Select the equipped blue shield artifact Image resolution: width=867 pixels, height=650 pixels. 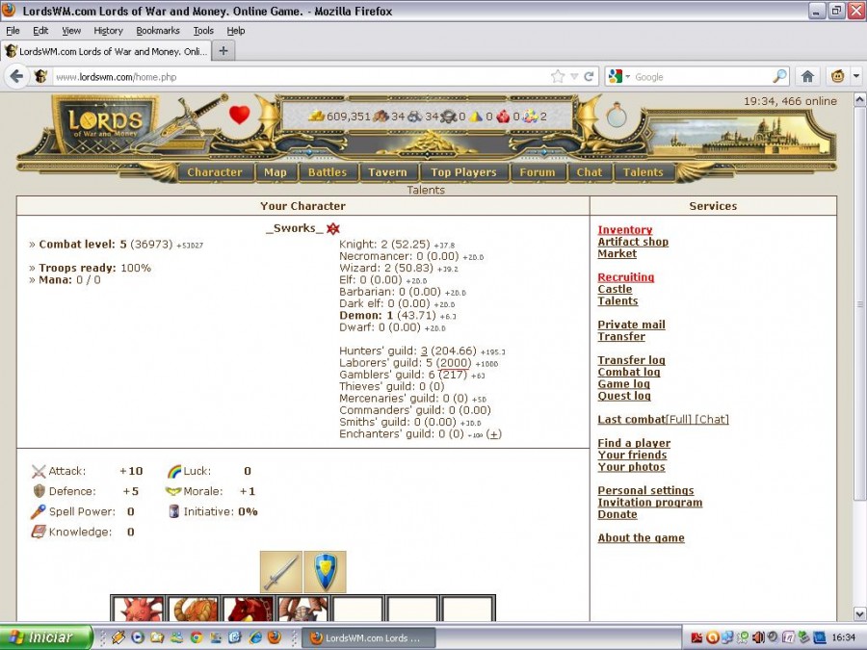tap(326, 571)
